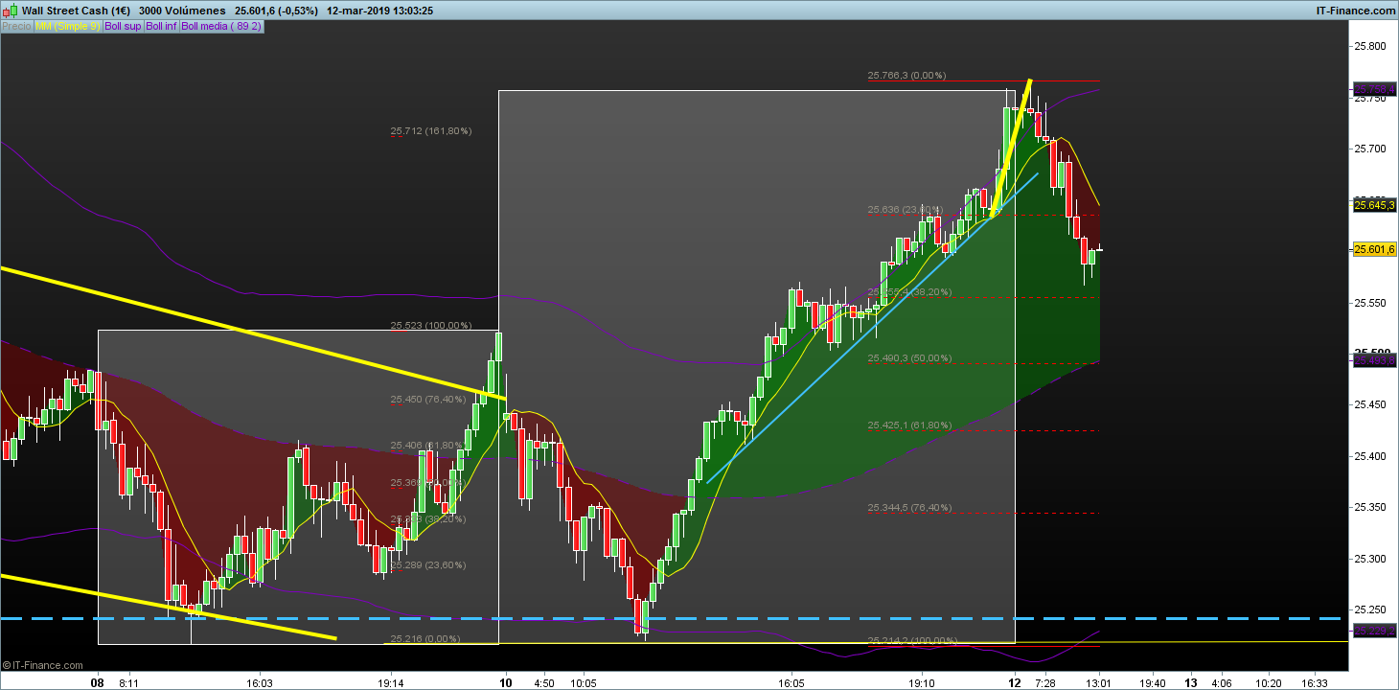The width and height of the screenshot is (1399, 690).
Task: Select the 25.786,3 (0,00%) Fibonacci label
Action: [x=906, y=75]
